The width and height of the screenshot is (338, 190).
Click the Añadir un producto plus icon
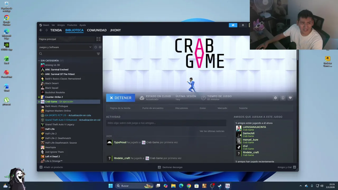pos(41,167)
